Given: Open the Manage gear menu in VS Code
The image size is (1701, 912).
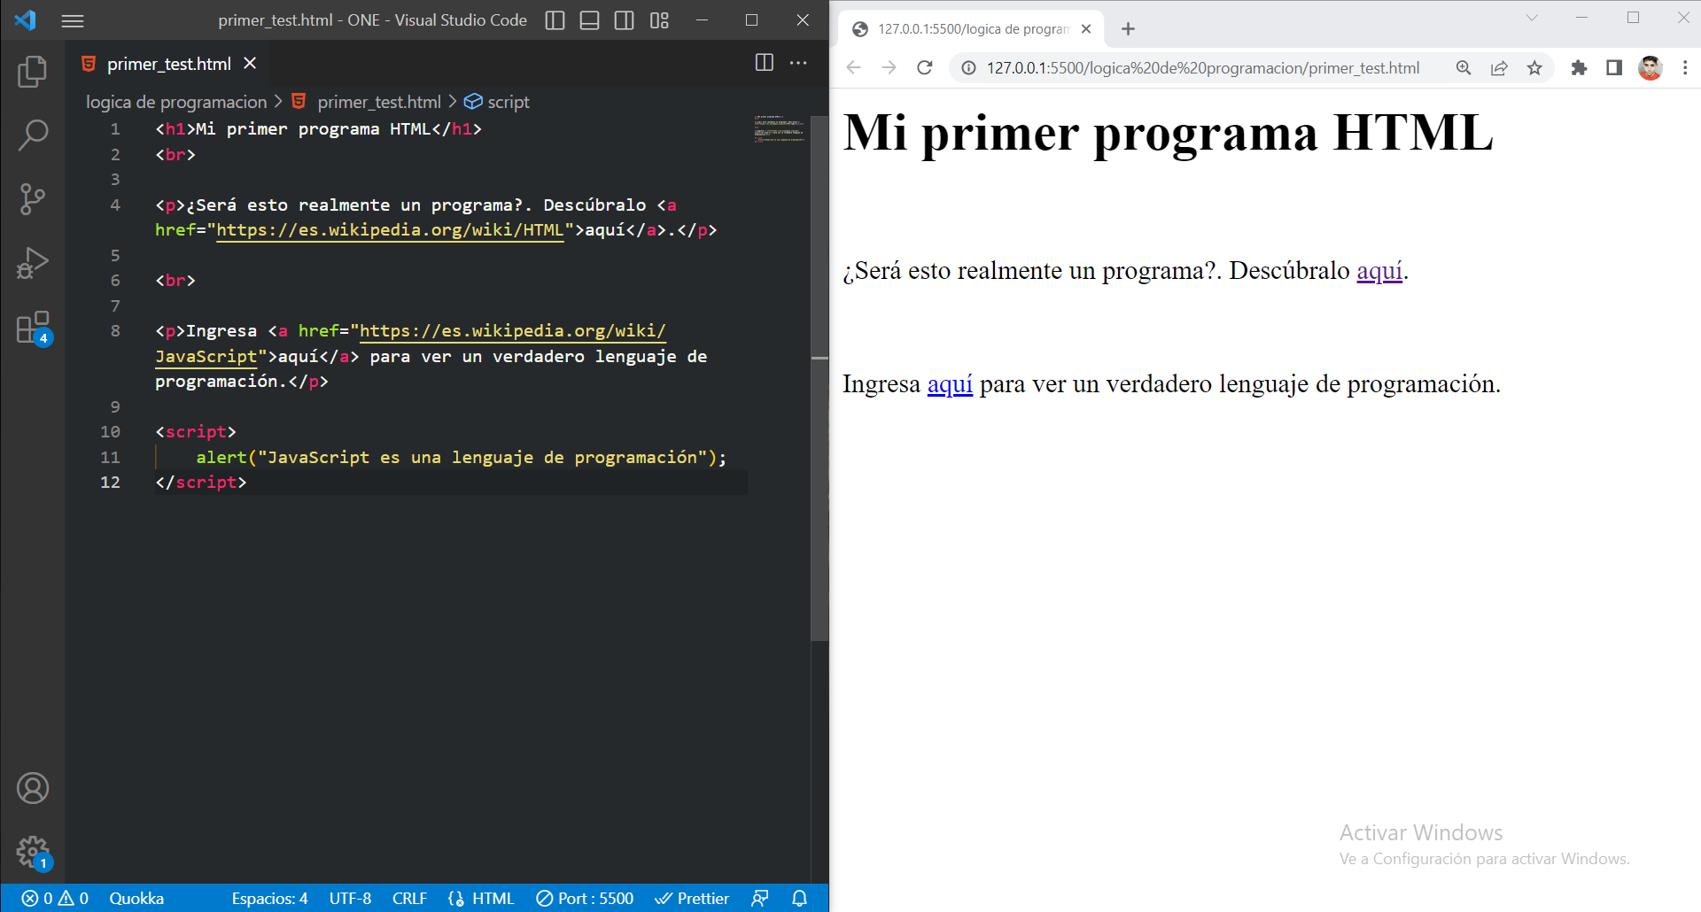Looking at the screenshot, I should (x=33, y=853).
